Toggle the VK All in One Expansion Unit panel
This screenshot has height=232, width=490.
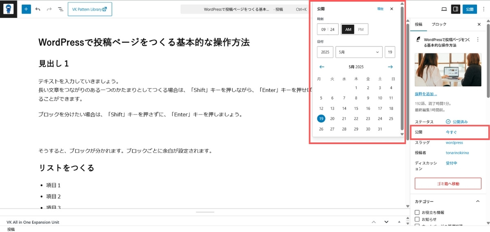click(x=399, y=222)
